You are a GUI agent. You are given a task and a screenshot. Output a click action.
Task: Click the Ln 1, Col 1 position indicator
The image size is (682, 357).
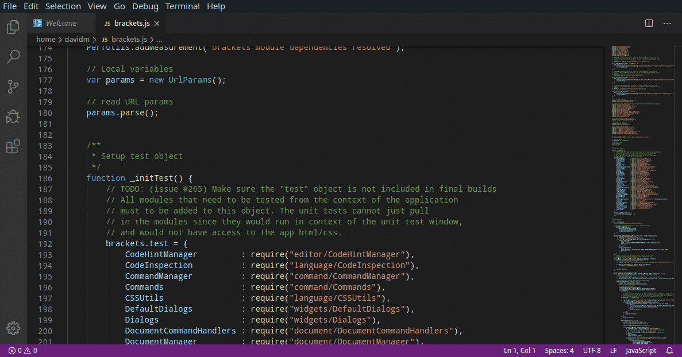tap(519, 351)
